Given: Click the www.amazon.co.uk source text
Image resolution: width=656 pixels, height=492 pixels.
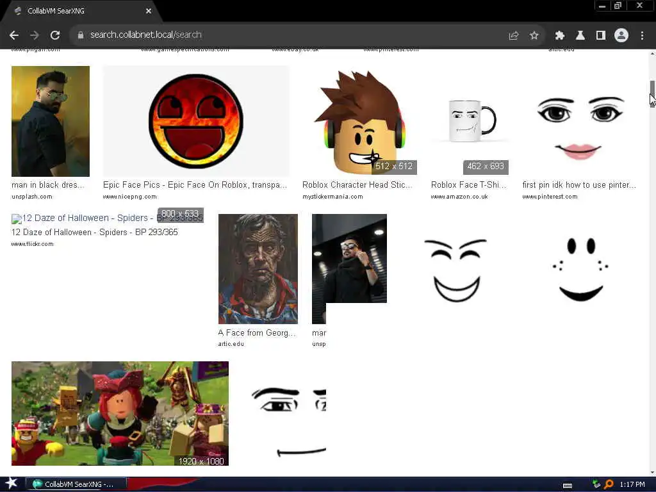Looking at the screenshot, I should pyautogui.click(x=459, y=197).
